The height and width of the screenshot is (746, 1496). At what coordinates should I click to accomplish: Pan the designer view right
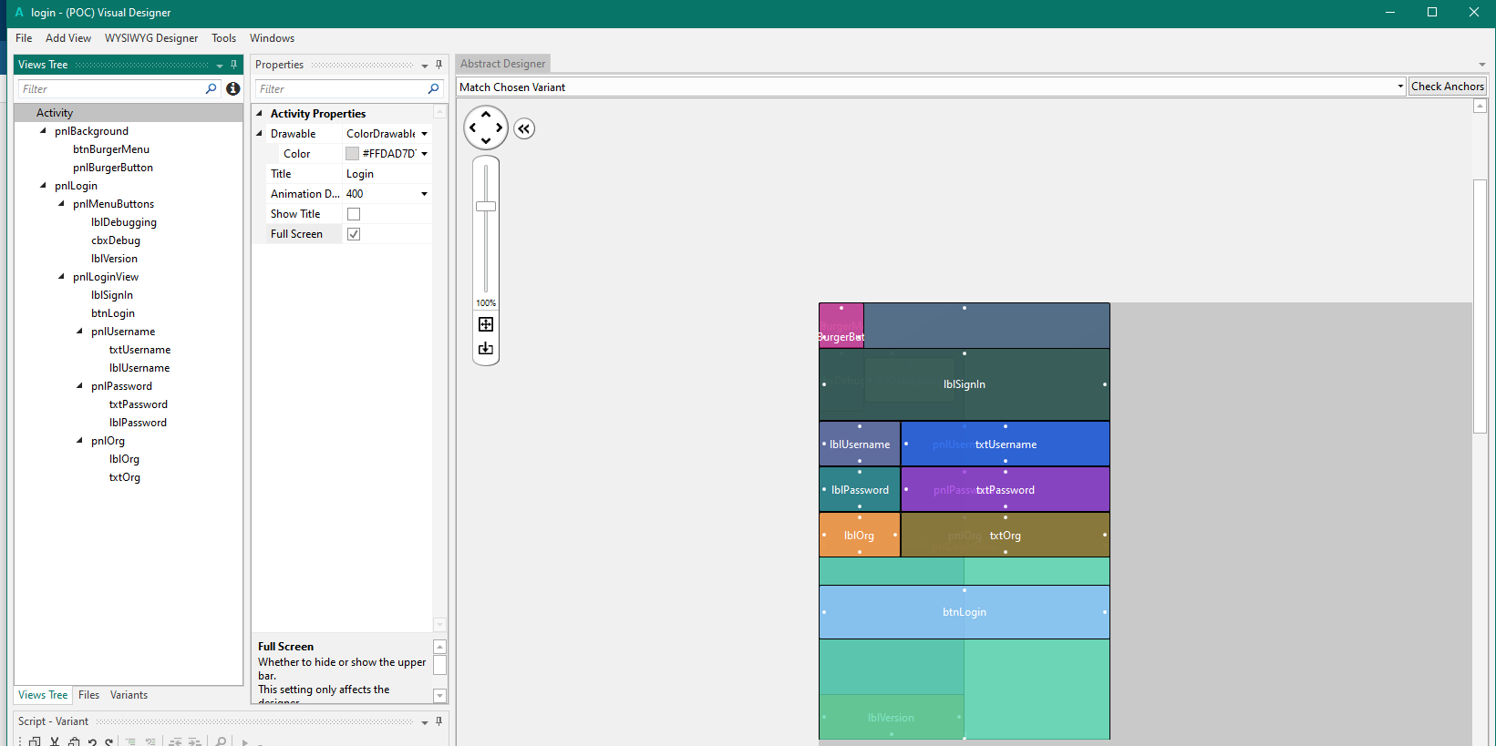pos(500,128)
